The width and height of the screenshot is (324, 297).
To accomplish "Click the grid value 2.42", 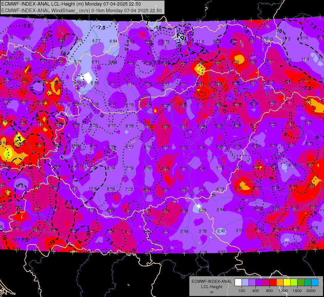I will (221, 231).
